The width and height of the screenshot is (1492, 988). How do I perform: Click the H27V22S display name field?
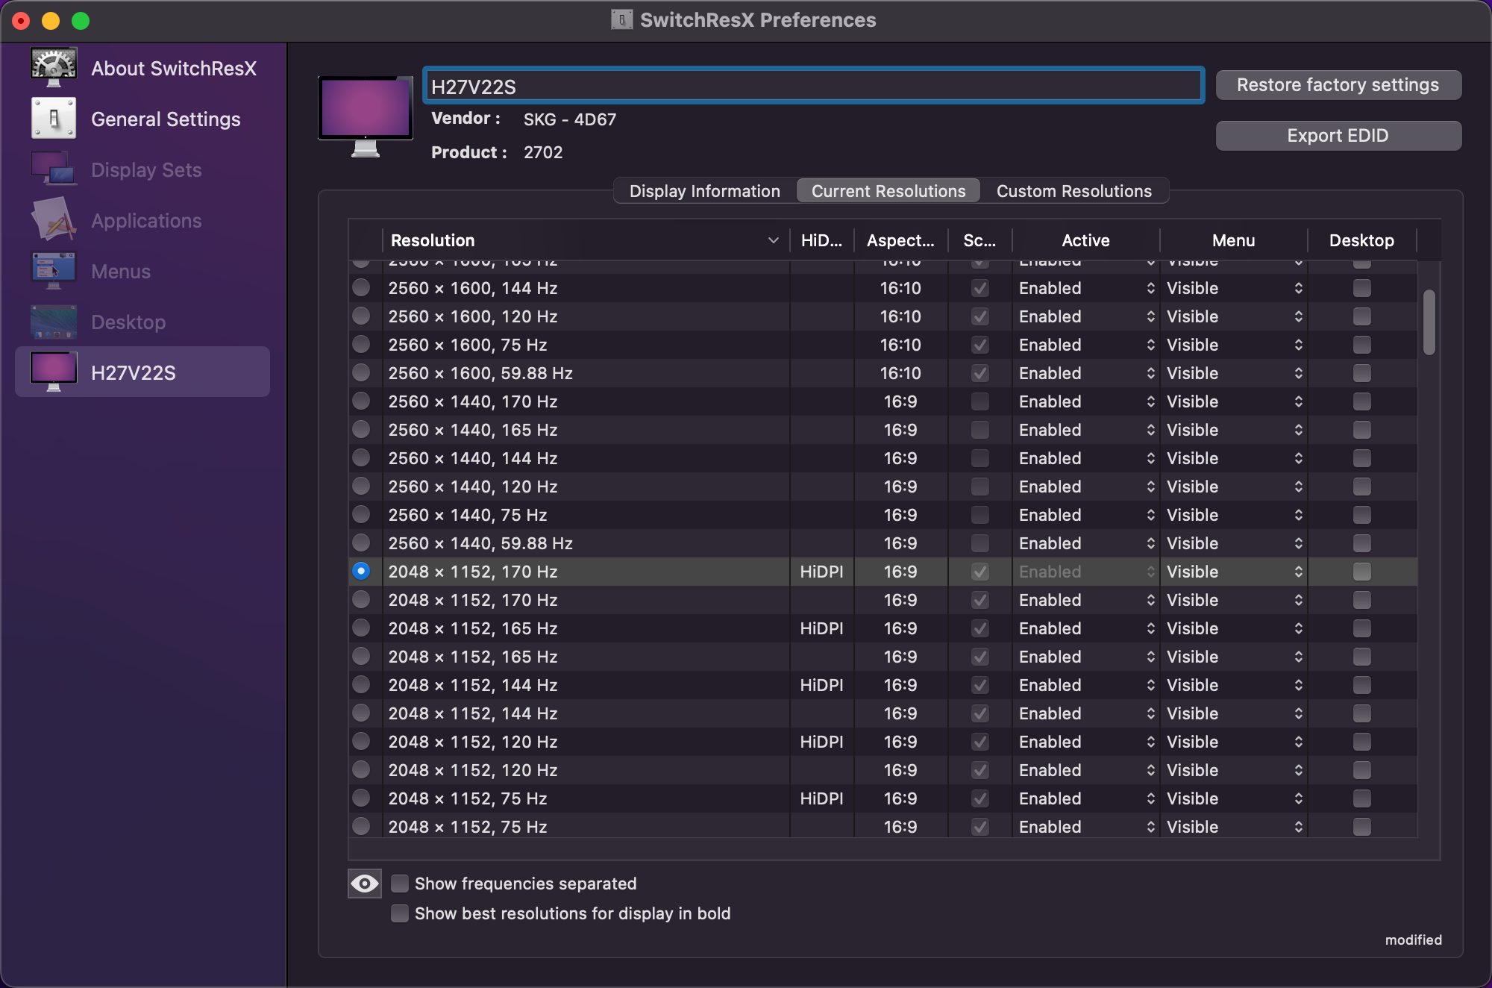click(x=813, y=87)
